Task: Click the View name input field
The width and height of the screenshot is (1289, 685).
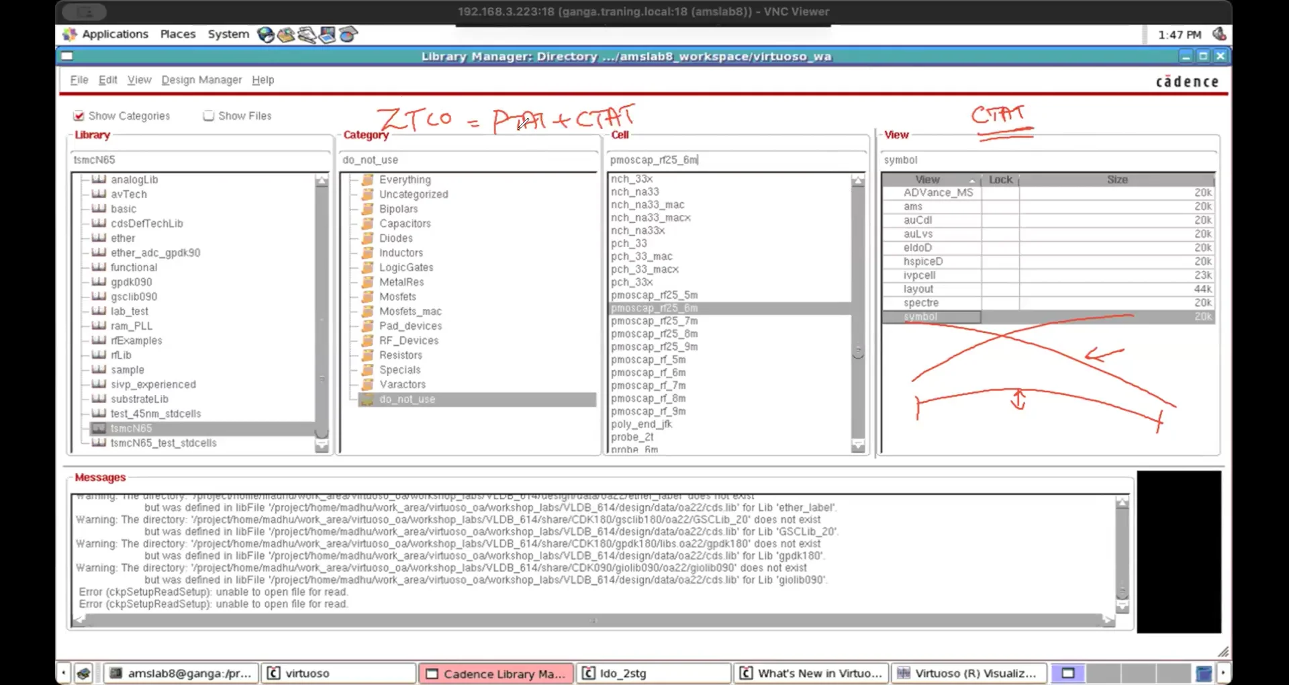Action: 1049,160
